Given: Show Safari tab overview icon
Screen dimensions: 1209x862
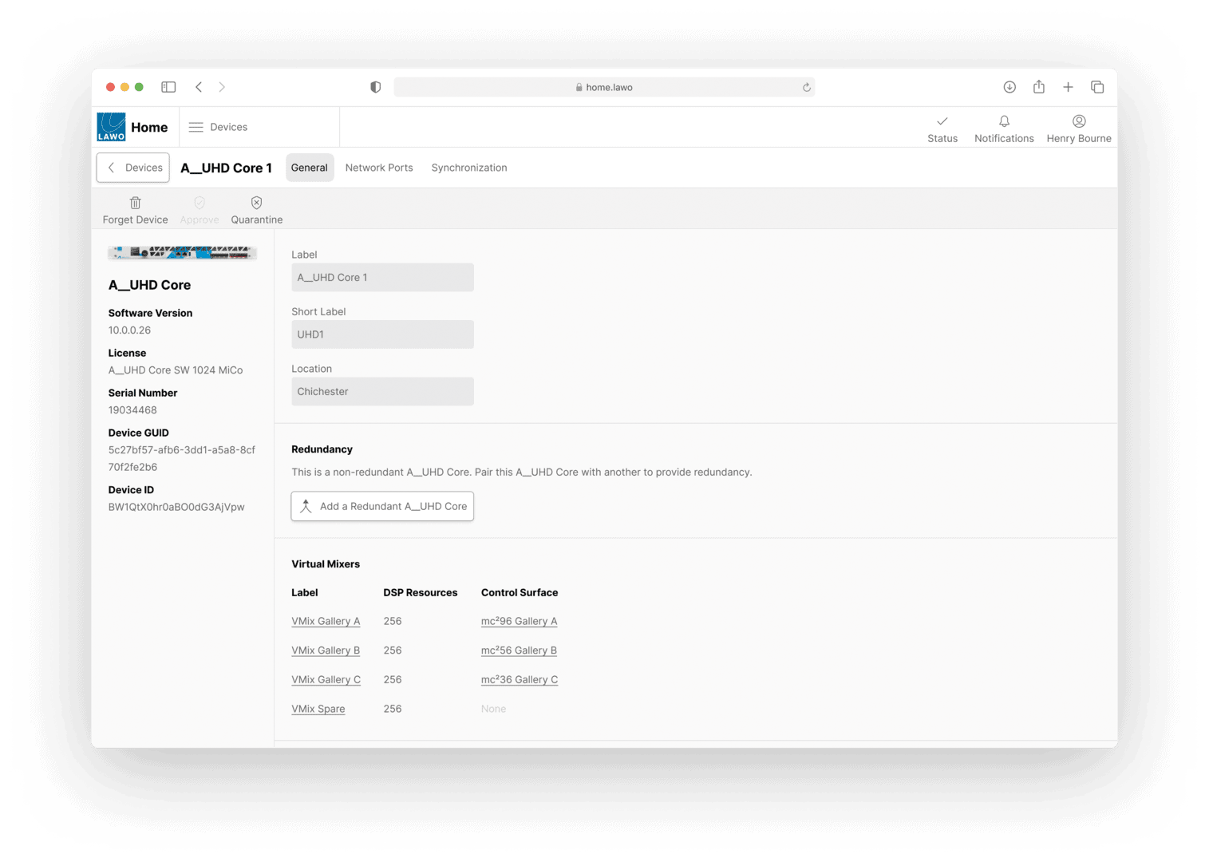Looking at the screenshot, I should [x=1097, y=87].
